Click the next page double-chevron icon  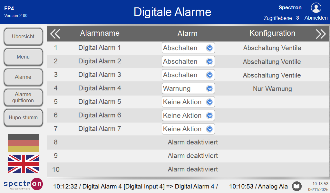point(321,33)
